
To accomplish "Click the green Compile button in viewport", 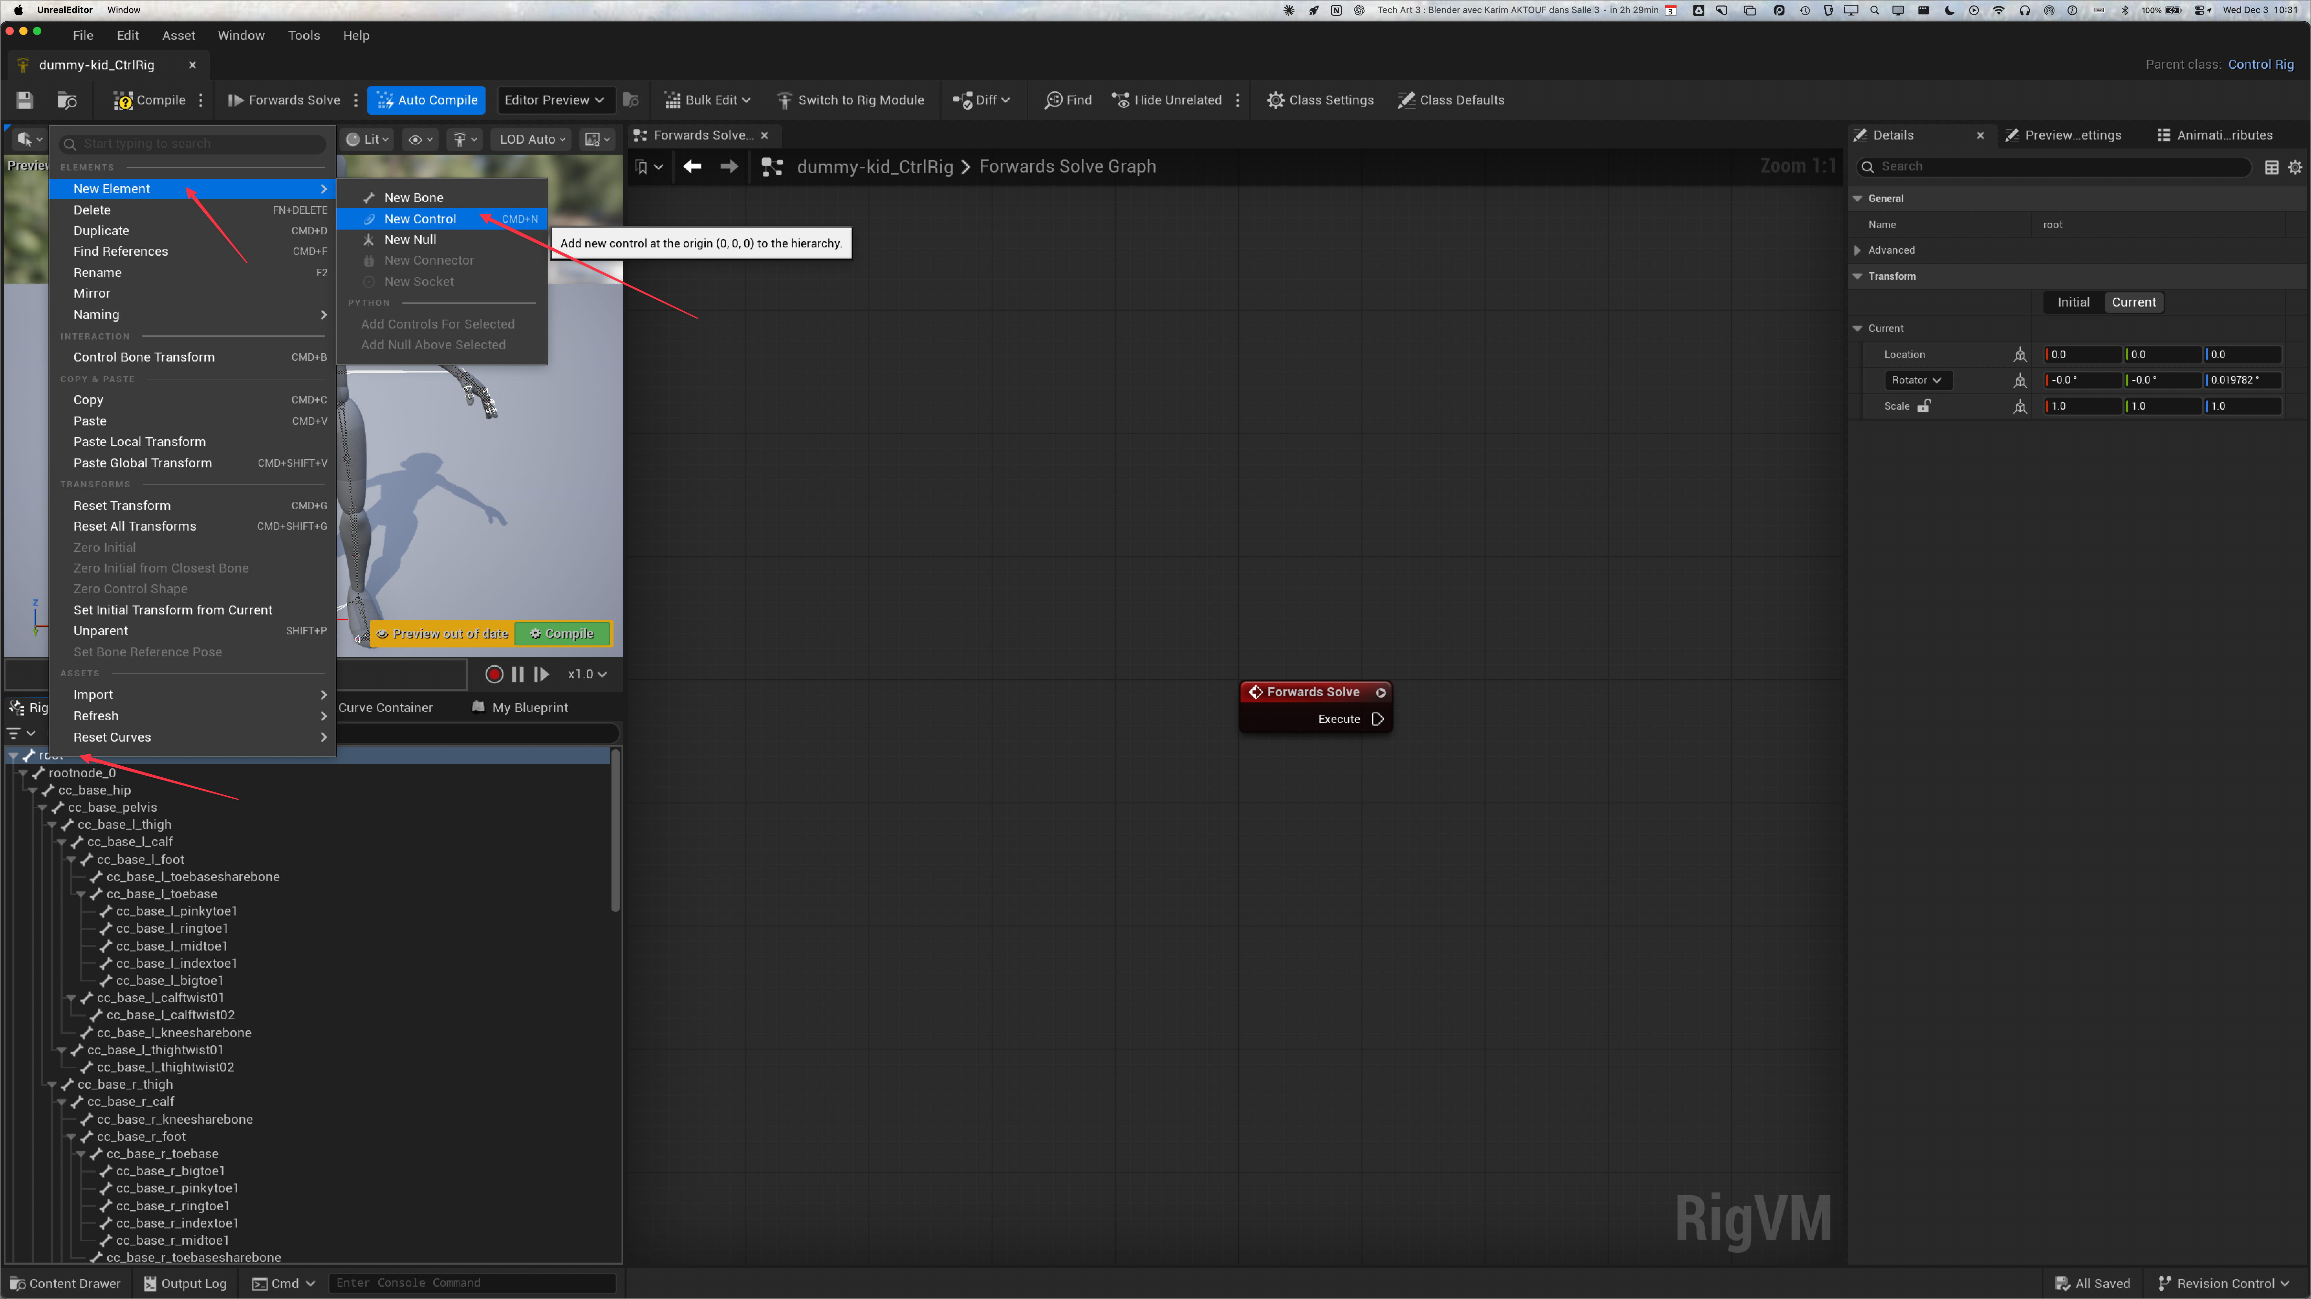I will [x=563, y=634].
